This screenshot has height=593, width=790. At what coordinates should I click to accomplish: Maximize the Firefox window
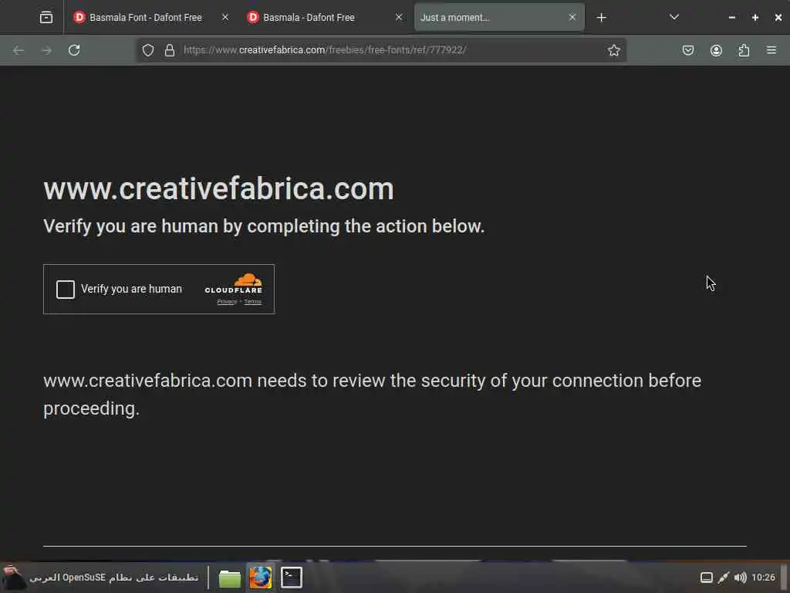pyautogui.click(x=755, y=18)
